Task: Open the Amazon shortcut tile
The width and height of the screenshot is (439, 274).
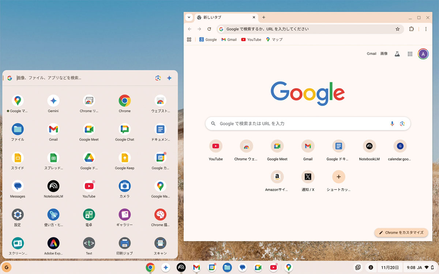Action: (277, 181)
